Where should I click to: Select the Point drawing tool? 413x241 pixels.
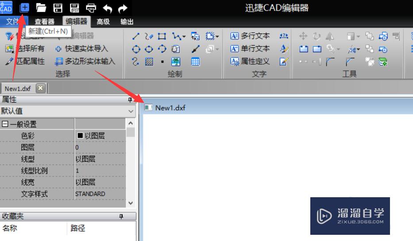point(162,62)
